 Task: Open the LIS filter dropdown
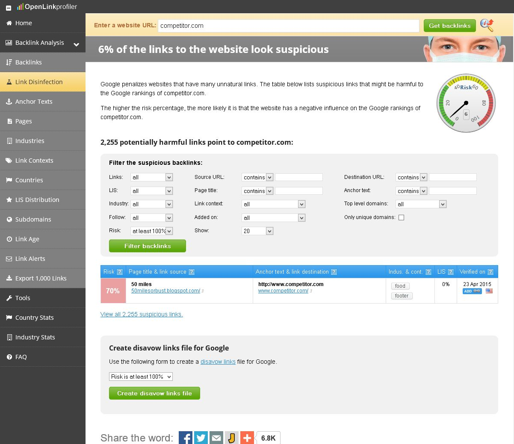pos(151,191)
